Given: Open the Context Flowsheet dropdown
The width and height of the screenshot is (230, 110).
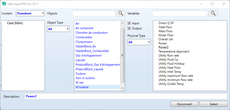Looking at the screenshot, I should point(30,13).
